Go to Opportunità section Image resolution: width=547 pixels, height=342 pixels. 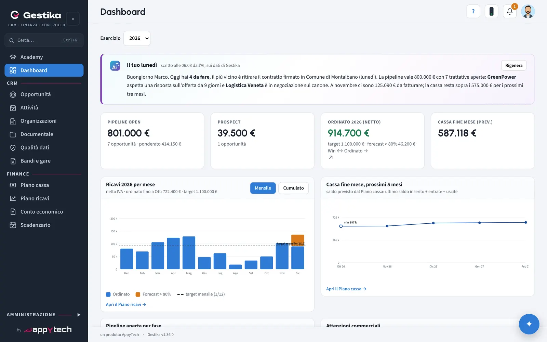tap(44, 94)
